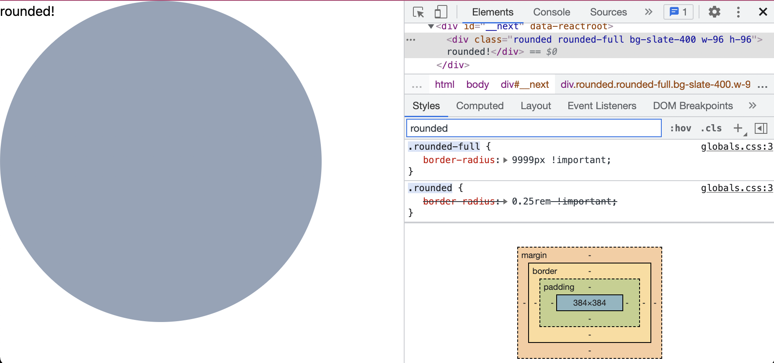The height and width of the screenshot is (363, 774).
Task: Switch to the Console tab
Action: [x=552, y=12]
